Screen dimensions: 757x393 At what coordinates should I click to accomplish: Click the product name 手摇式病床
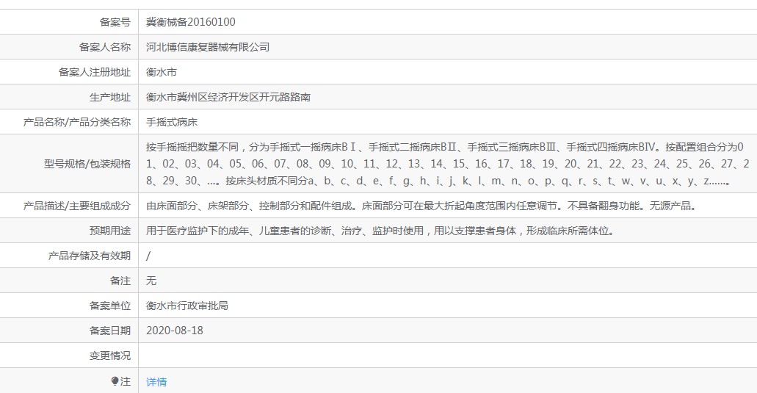pos(172,122)
